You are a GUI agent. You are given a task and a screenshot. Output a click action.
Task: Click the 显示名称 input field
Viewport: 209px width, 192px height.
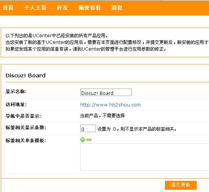(x=106, y=92)
